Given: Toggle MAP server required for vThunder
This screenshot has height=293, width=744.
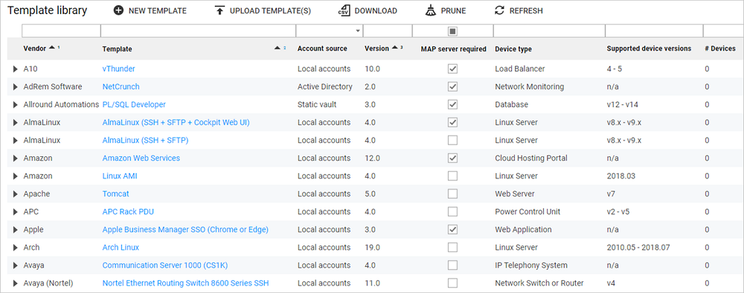Looking at the screenshot, I should [x=453, y=68].
